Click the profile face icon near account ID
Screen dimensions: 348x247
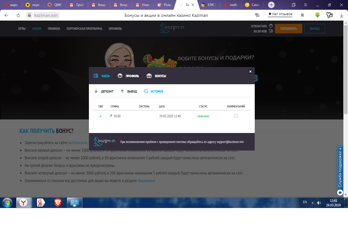click(271, 26)
